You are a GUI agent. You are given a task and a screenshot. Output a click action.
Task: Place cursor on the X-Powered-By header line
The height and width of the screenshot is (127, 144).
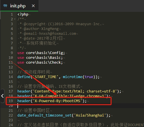tap(52, 101)
